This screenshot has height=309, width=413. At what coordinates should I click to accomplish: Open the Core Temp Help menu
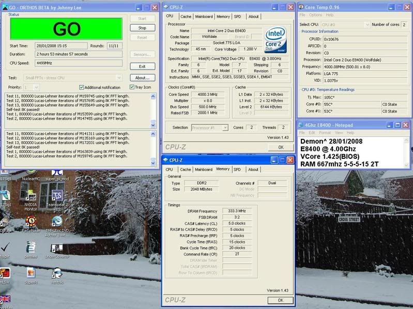pyautogui.click(x=330, y=15)
